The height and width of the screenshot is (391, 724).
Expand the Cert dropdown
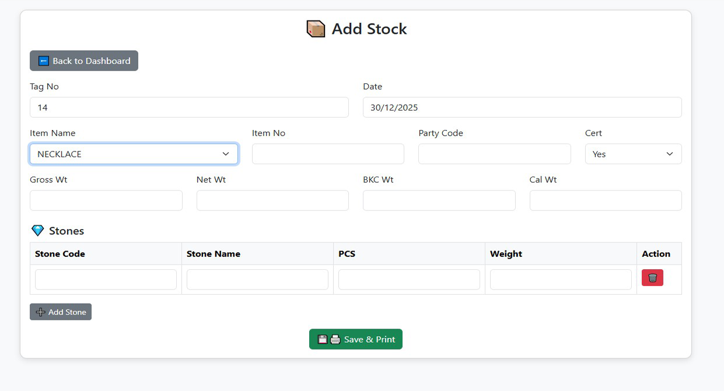[x=633, y=154]
